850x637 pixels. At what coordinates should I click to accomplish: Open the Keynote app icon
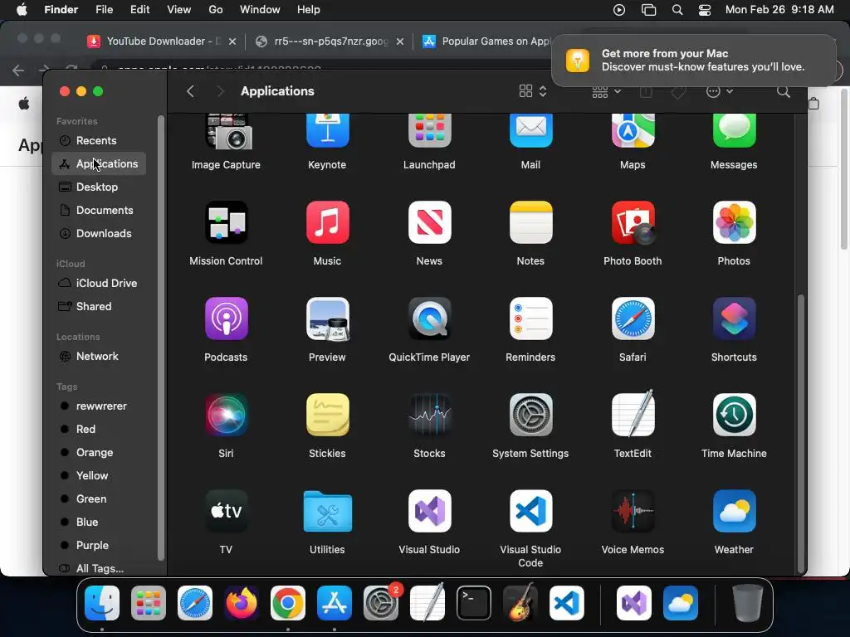pyautogui.click(x=327, y=131)
